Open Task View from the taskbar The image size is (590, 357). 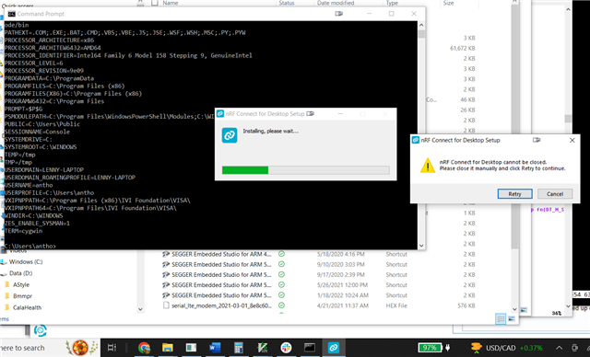[x=112, y=348]
